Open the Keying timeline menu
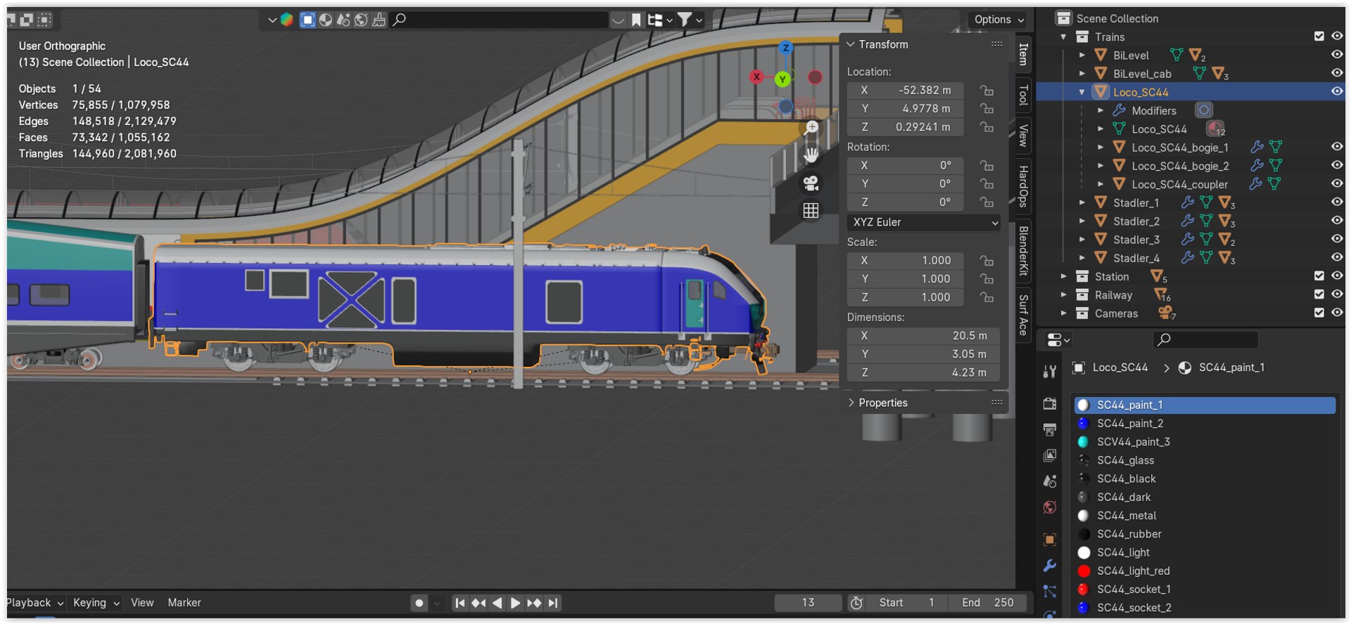Image resolution: width=1351 pixels, height=624 pixels. pos(96,603)
